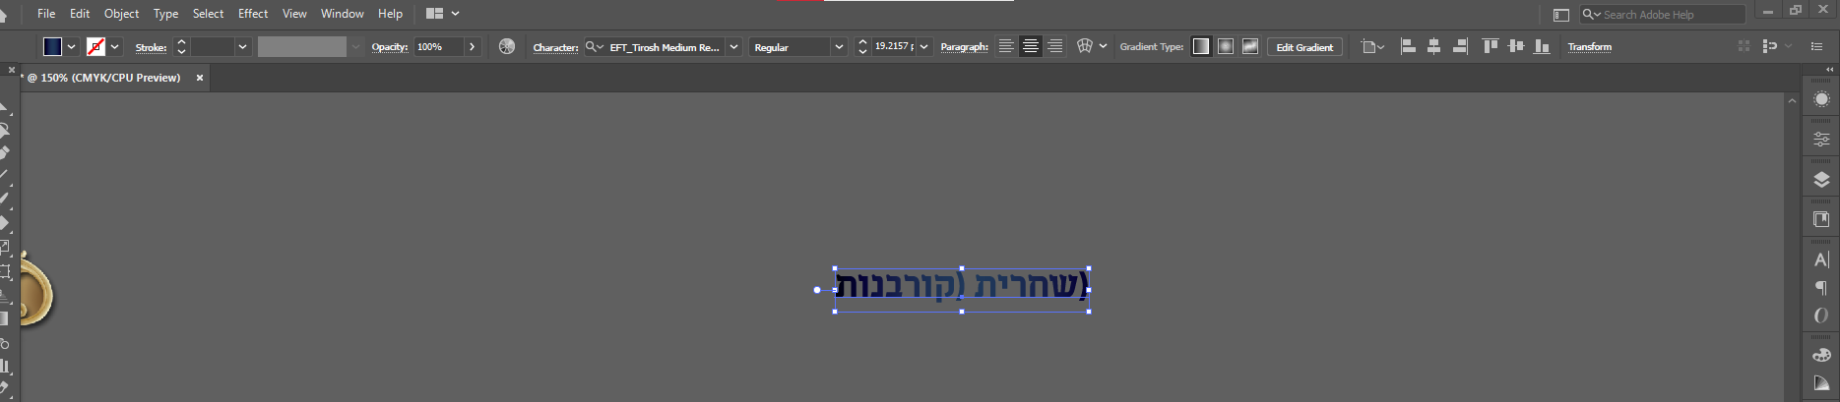1840x402 pixels.
Task: Select Linear Gradient type
Action: pos(1201,46)
